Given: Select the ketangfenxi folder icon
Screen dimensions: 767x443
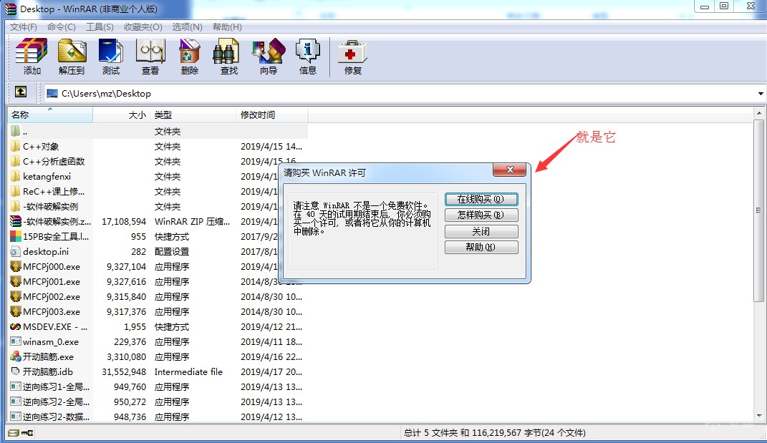Looking at the screenshot, I should [x=16, y=177].
